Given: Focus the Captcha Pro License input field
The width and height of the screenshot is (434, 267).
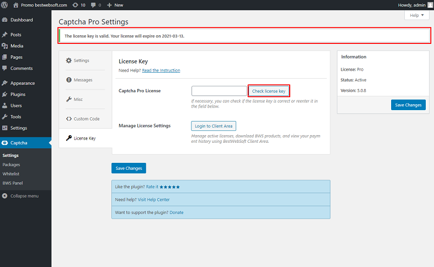Looking at the screenshot, I should pos(219,91).
